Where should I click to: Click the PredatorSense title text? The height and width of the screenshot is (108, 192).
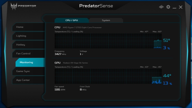tap(96, 6)
